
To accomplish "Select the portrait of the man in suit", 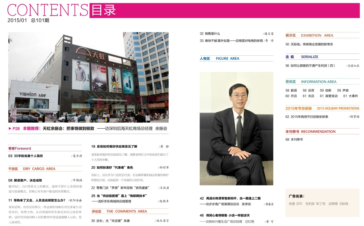I will 236,128.
